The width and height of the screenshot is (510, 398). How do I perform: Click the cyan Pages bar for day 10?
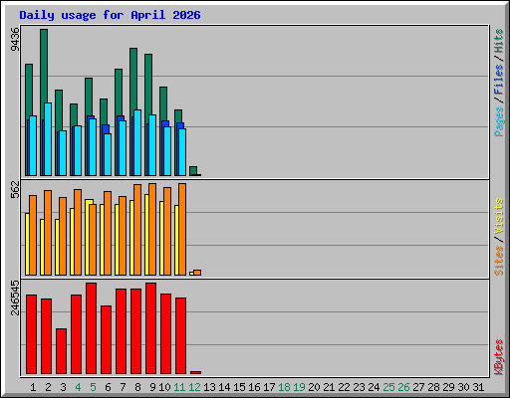[x=167, y=151]
